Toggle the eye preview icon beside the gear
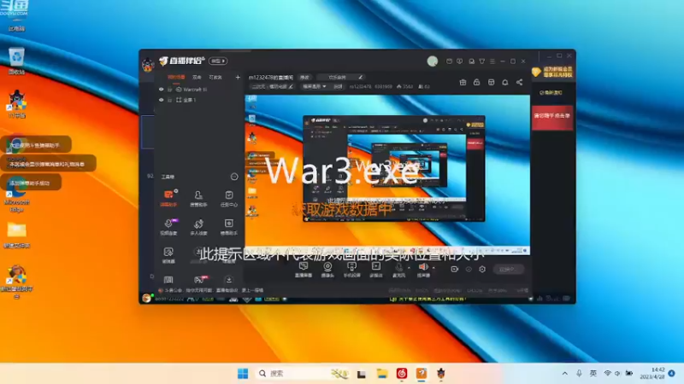 [469, 269]
